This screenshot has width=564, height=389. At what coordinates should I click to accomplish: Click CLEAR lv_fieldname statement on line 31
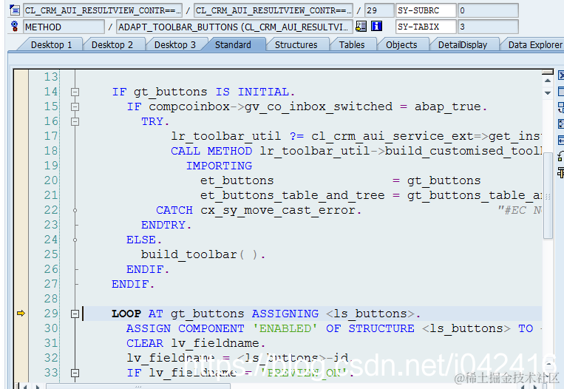pos(196,343)
